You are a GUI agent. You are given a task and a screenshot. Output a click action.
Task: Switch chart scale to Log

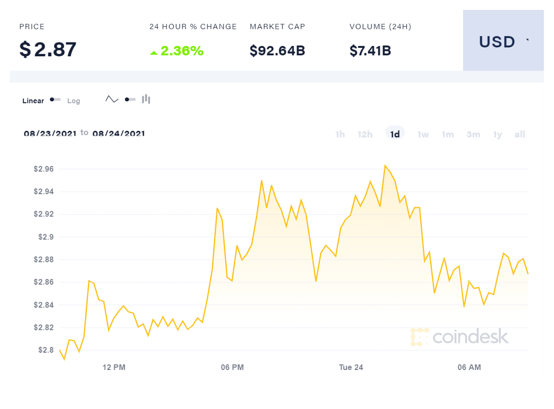pos(74,101)
